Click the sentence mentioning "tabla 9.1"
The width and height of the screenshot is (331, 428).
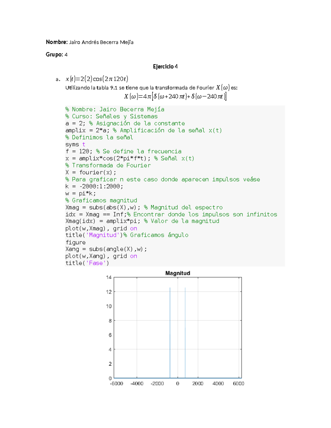[x=151, y=88]
